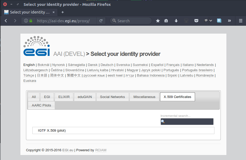
Task: Follow the RCIAM footer link
Action: tap(101, 150)
